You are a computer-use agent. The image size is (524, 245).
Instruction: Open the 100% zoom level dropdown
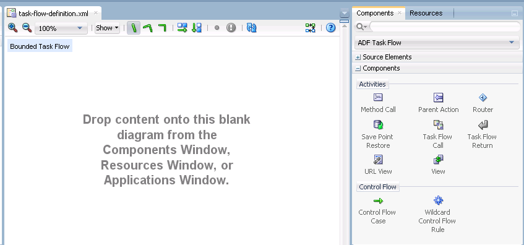click(x=61, y=28)
